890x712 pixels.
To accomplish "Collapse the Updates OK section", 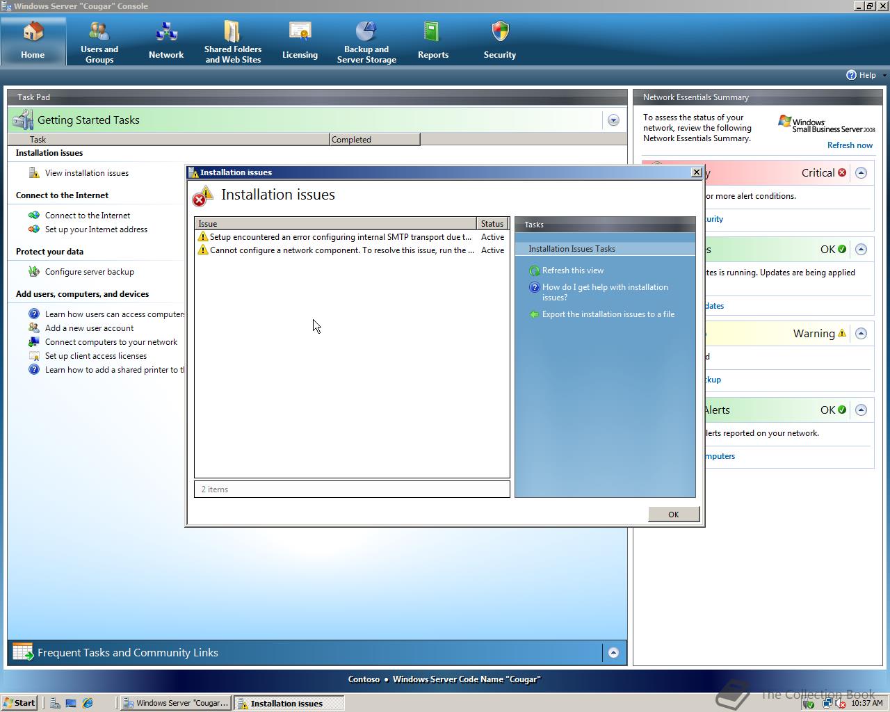I will coord(861,250).
